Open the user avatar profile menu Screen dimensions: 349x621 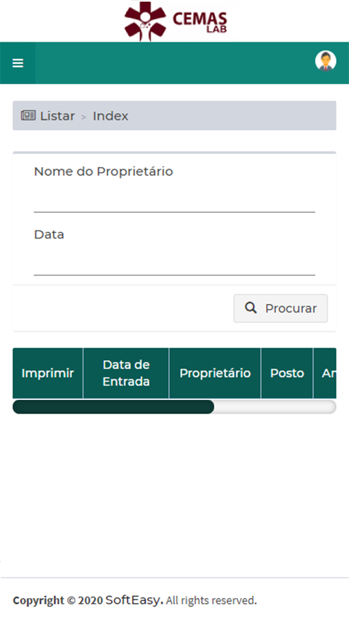(326, 61)
